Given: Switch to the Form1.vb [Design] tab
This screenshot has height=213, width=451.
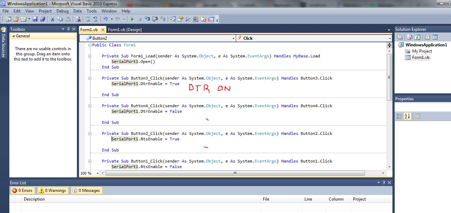Looking at the screenshot, I should click(125, 30).
